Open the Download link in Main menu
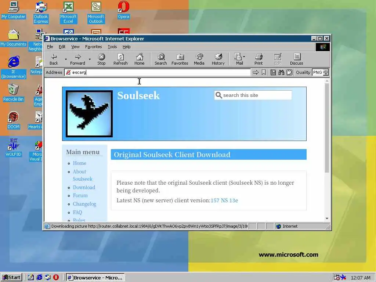376x282 pixels. tap(84, 187)
